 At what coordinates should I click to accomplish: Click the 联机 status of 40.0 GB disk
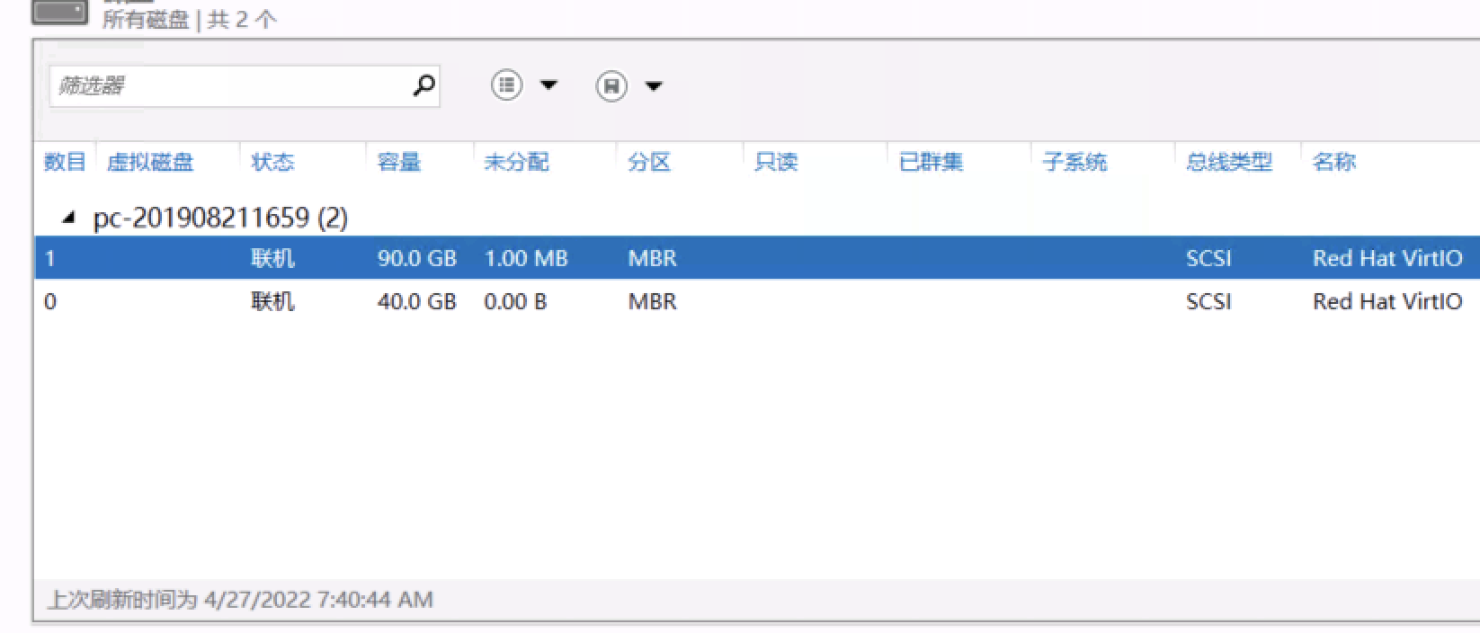[x=272, y=301]
